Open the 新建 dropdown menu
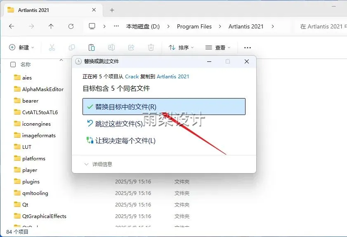This screenshot has height=237, width=347. [21, 47]
